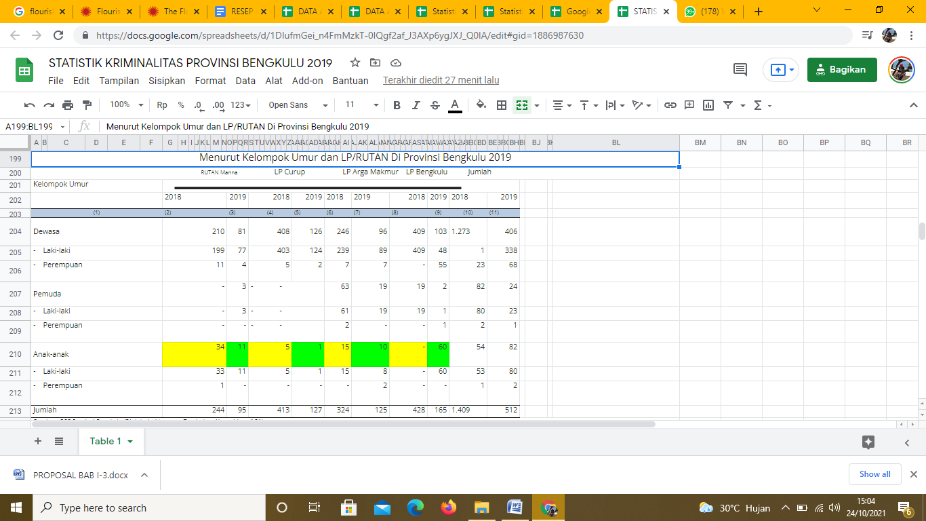Click the Undo icon in toolbar
Image resolution: width=926 pixels, height=521 pixels.
[x=29, y=105]
